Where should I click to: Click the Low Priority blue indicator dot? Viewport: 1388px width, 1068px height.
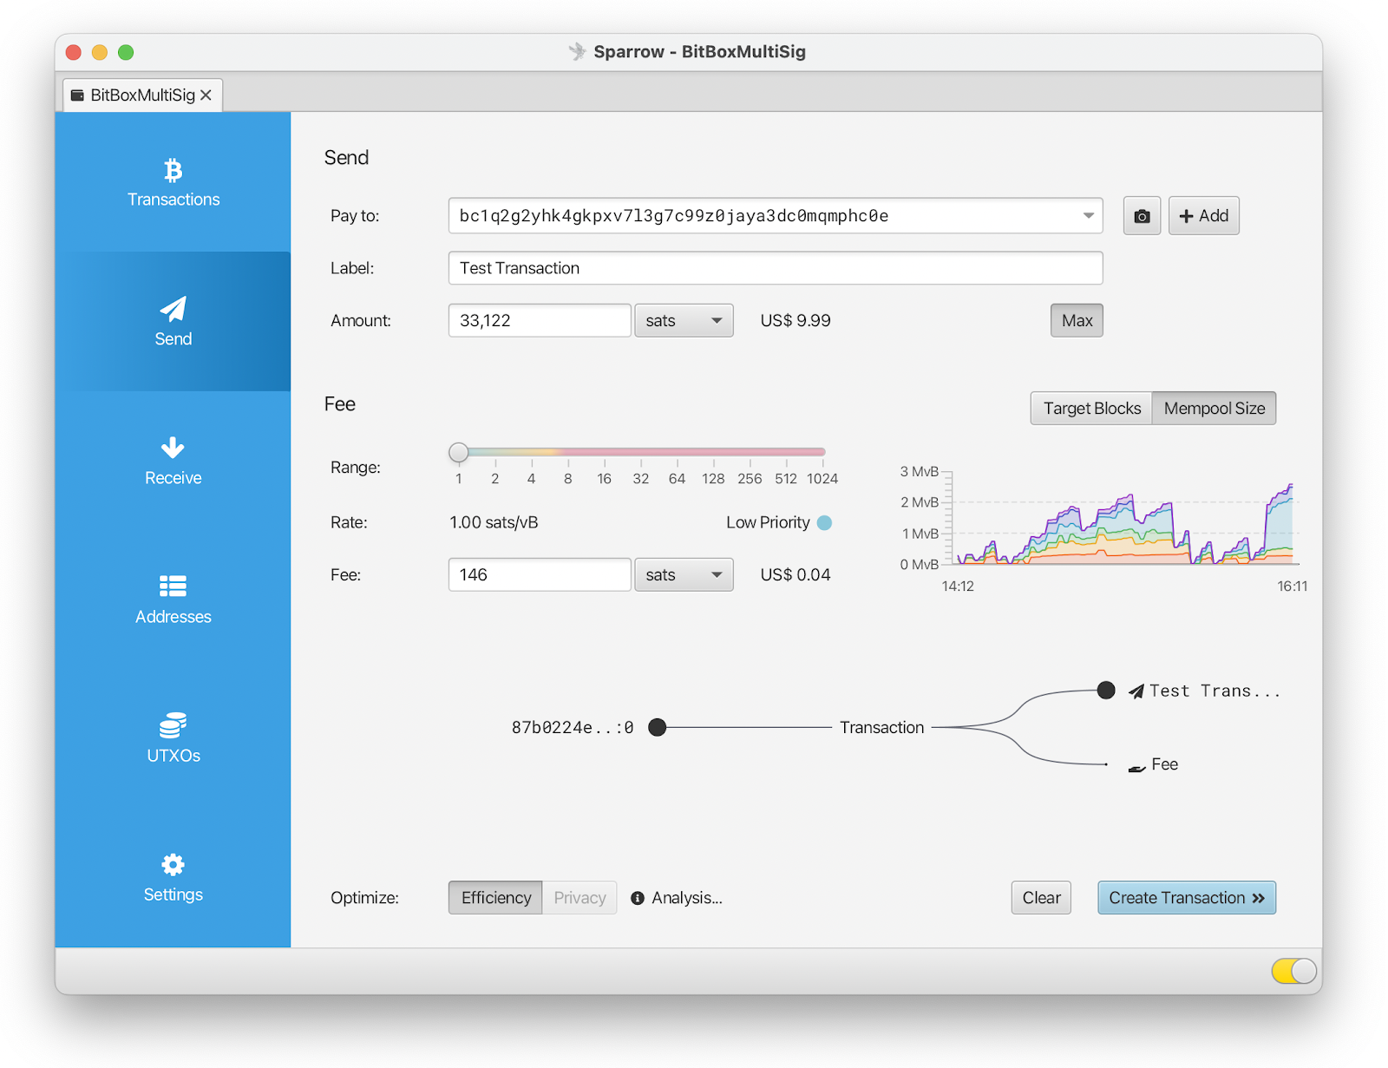tap(825, 522)
